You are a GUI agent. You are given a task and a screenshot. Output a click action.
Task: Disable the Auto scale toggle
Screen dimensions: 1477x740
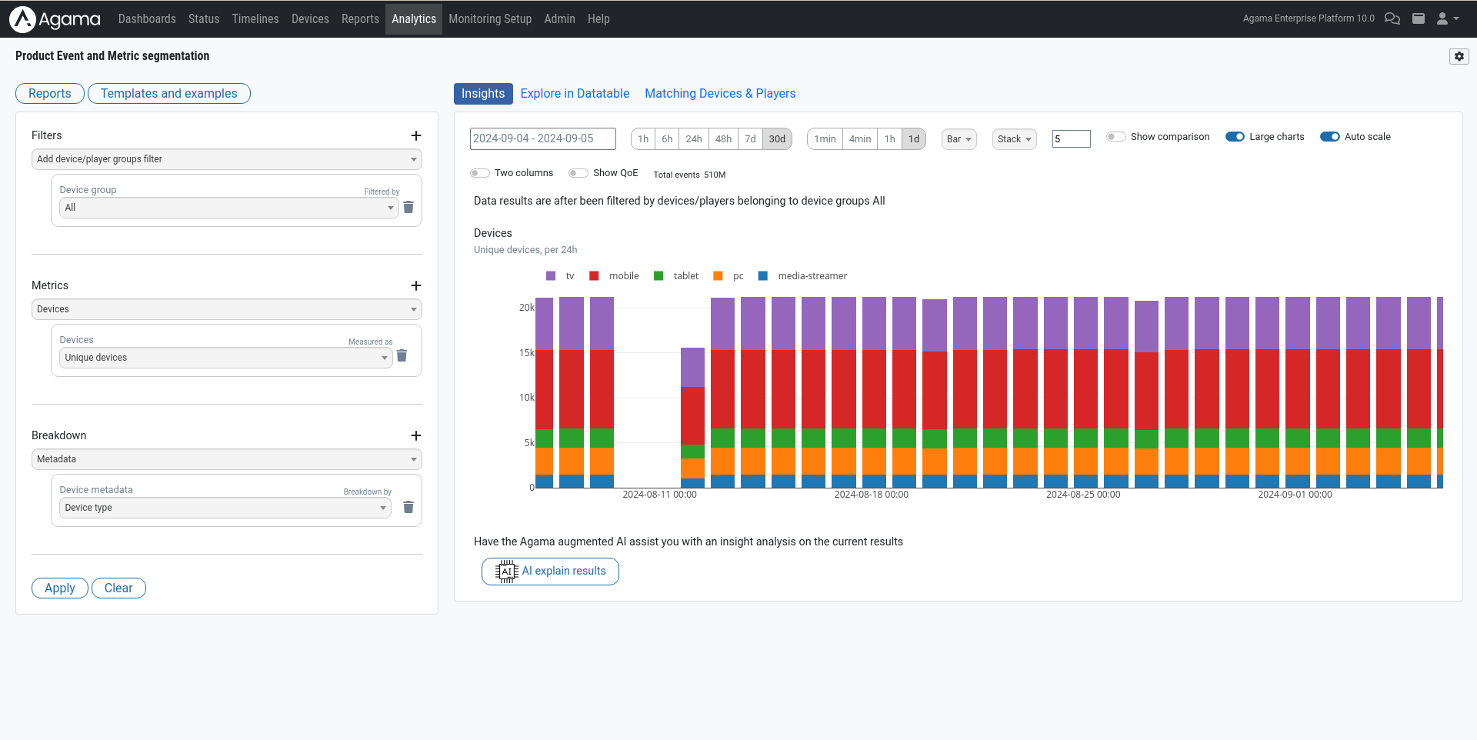1331,136
